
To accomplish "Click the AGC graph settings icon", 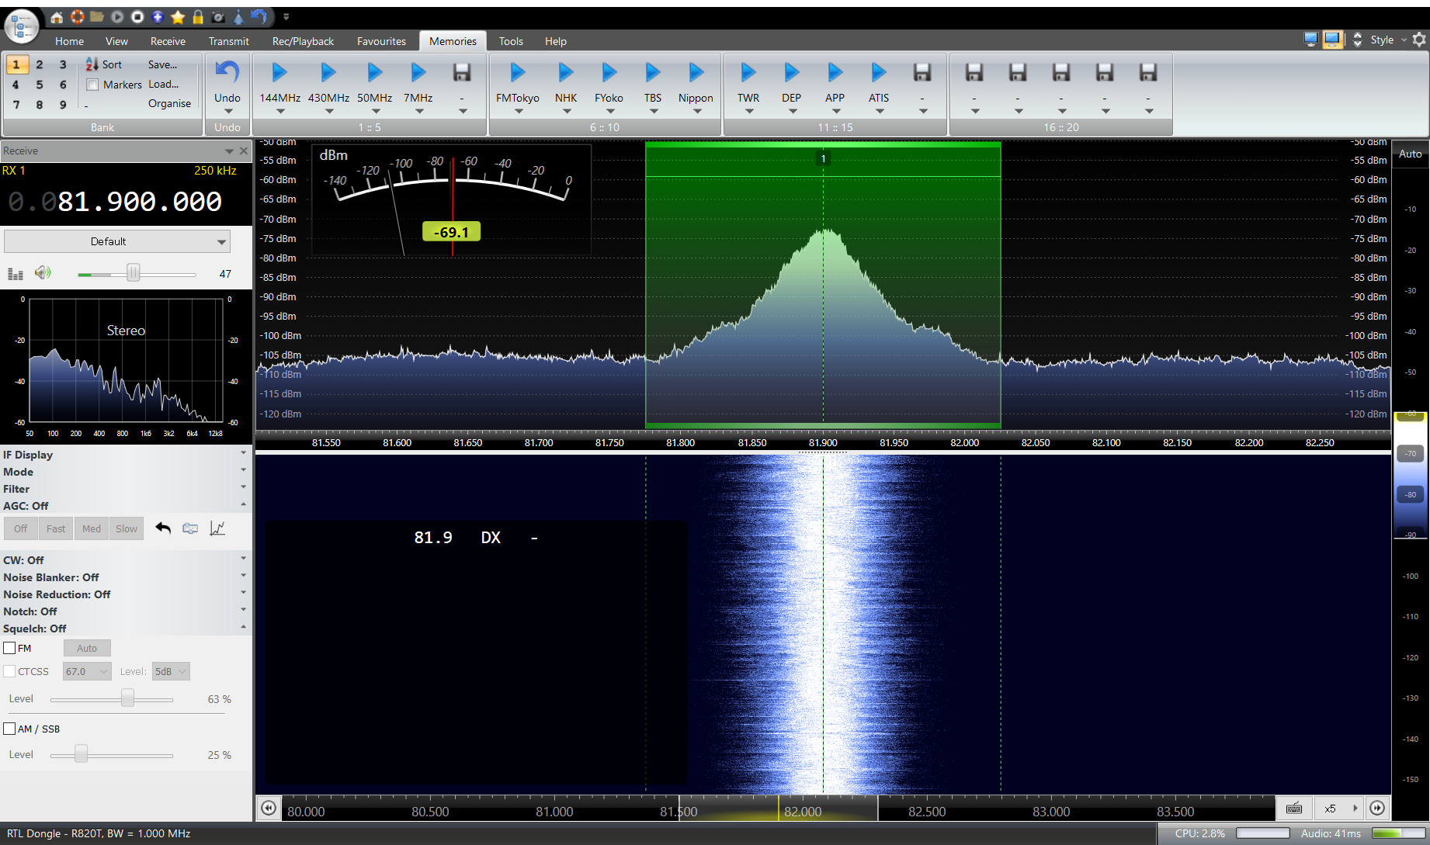I will tap(217, 528).
